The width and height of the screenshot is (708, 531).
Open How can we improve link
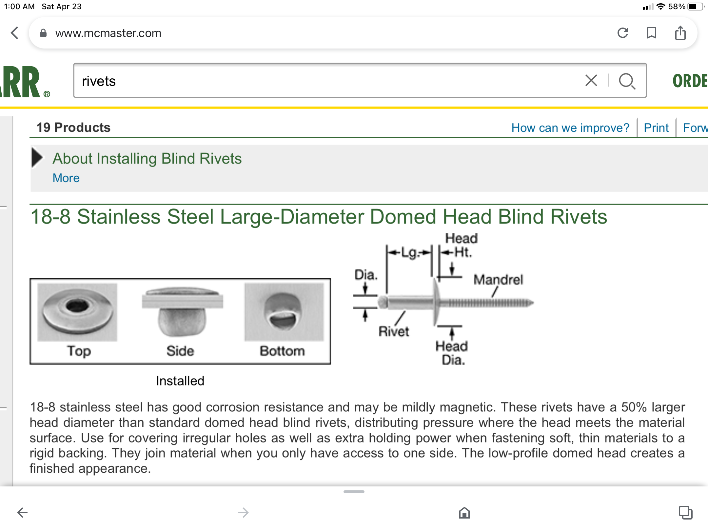tap(570, 128)
